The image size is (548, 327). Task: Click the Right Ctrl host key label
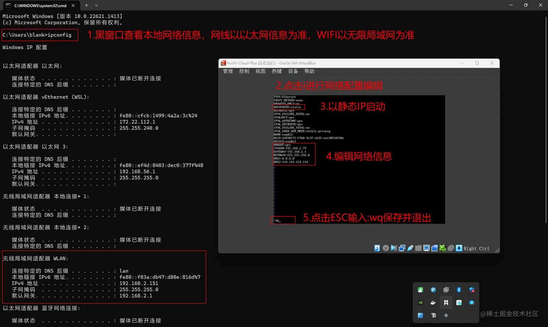tap(476, 248)
